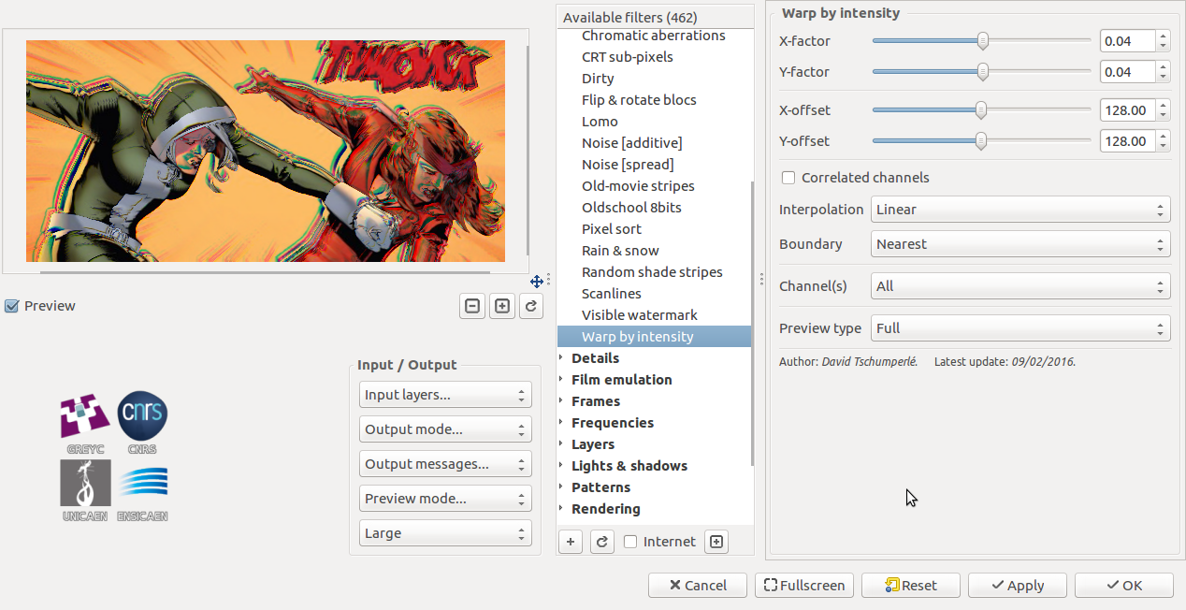Viewport: 1186px width, 610px height.
Task: Reset the filter parameters
Action: [x=911, y=585]
